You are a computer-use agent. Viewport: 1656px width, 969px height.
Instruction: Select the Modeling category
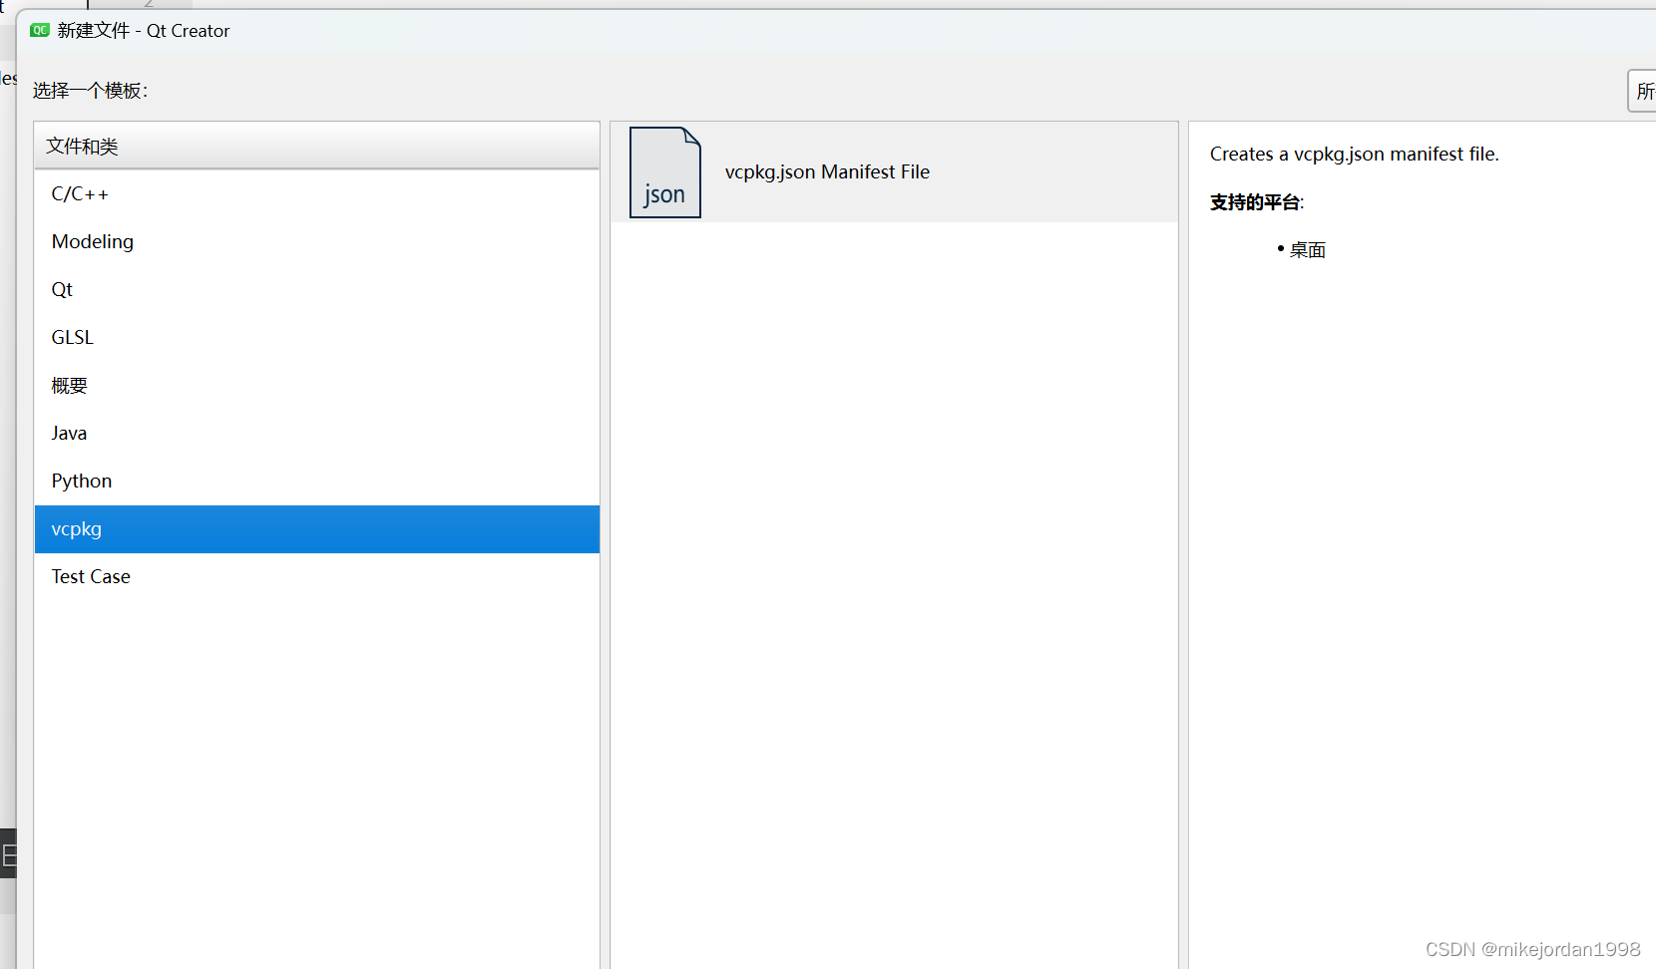(317, 242)
